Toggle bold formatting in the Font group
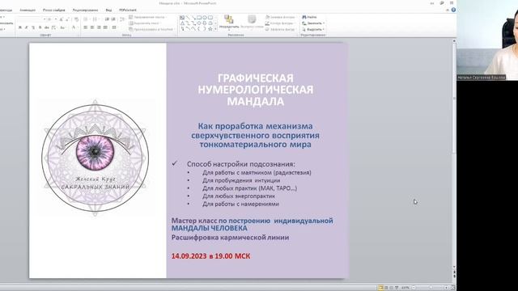Viewport: 518px width, 291px height. click(x=19, y=27)
